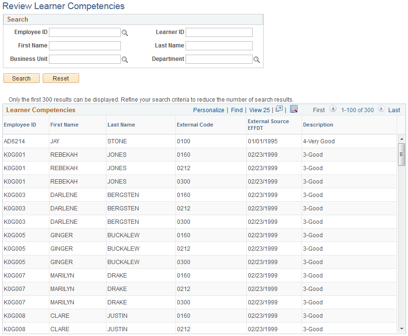The image size is (408, 336).
Task: Select 0212 code in DARLENE BERGSTEN row
Action: coord(184,209)
